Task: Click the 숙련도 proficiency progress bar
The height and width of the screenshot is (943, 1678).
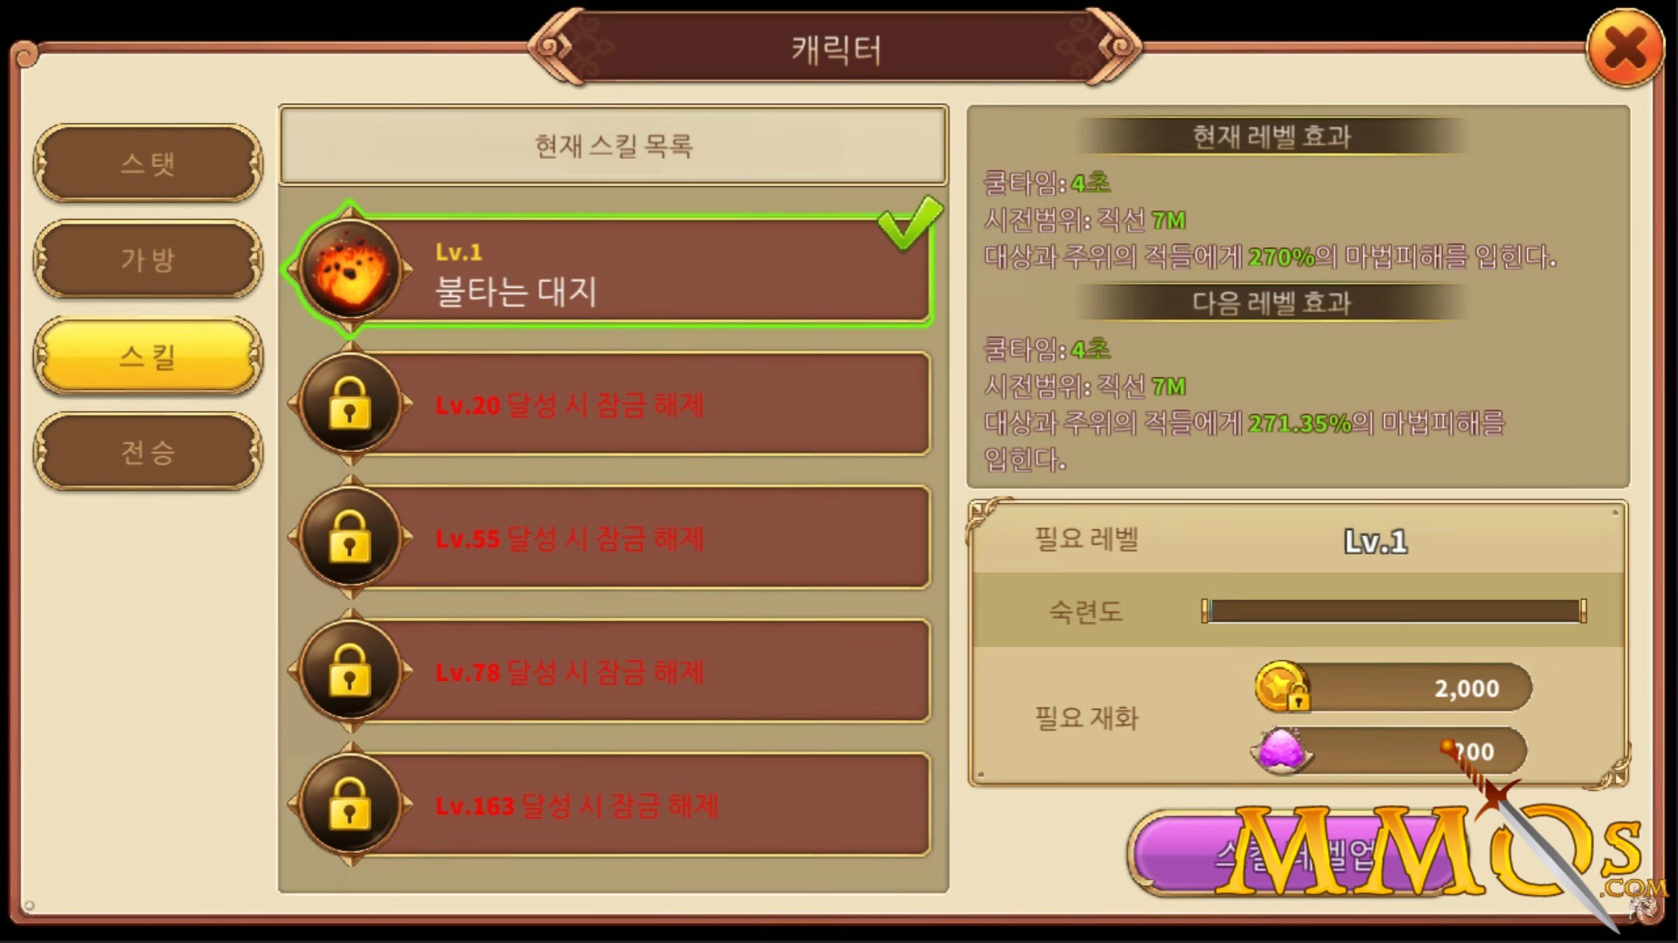Action: 1394,611
